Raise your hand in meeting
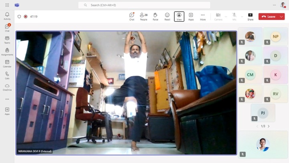Image resolution: width=289 pixels, height=163 pixels. 156,16
